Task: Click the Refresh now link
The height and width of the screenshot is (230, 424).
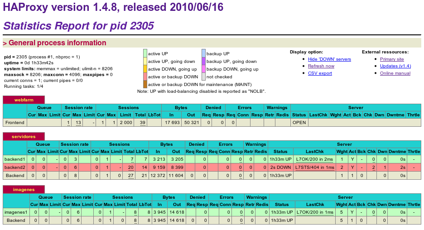Action: coord(321,66)
